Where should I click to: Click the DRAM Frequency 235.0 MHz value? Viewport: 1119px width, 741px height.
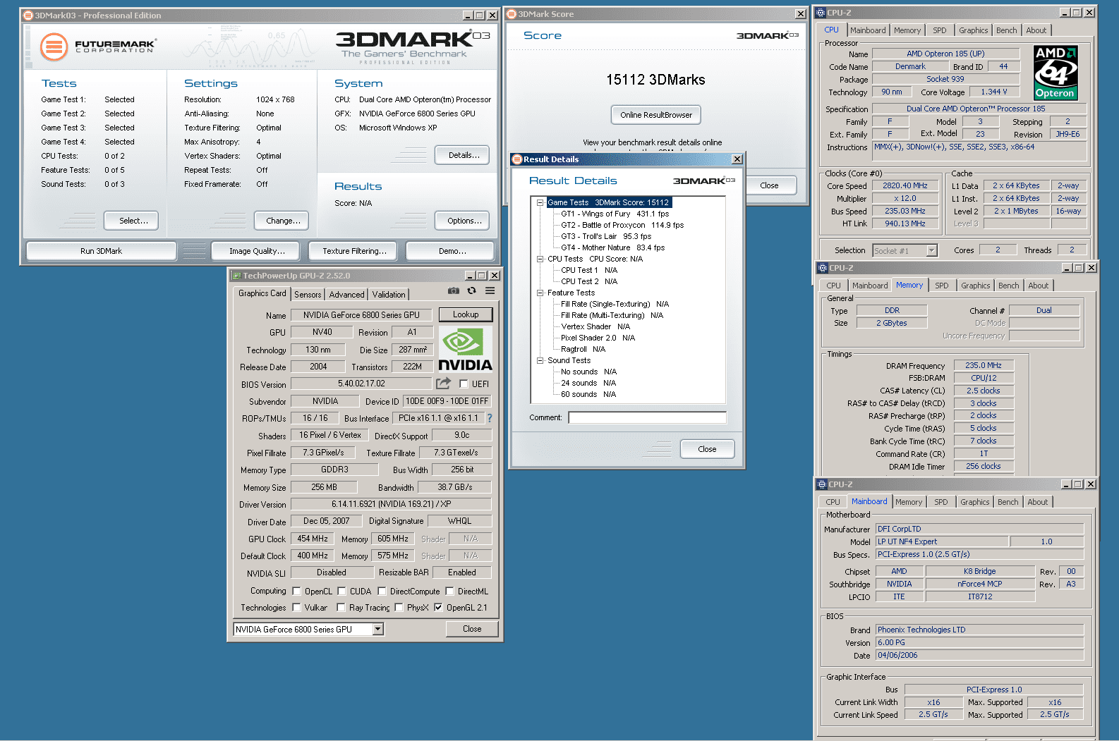point(984,365)
